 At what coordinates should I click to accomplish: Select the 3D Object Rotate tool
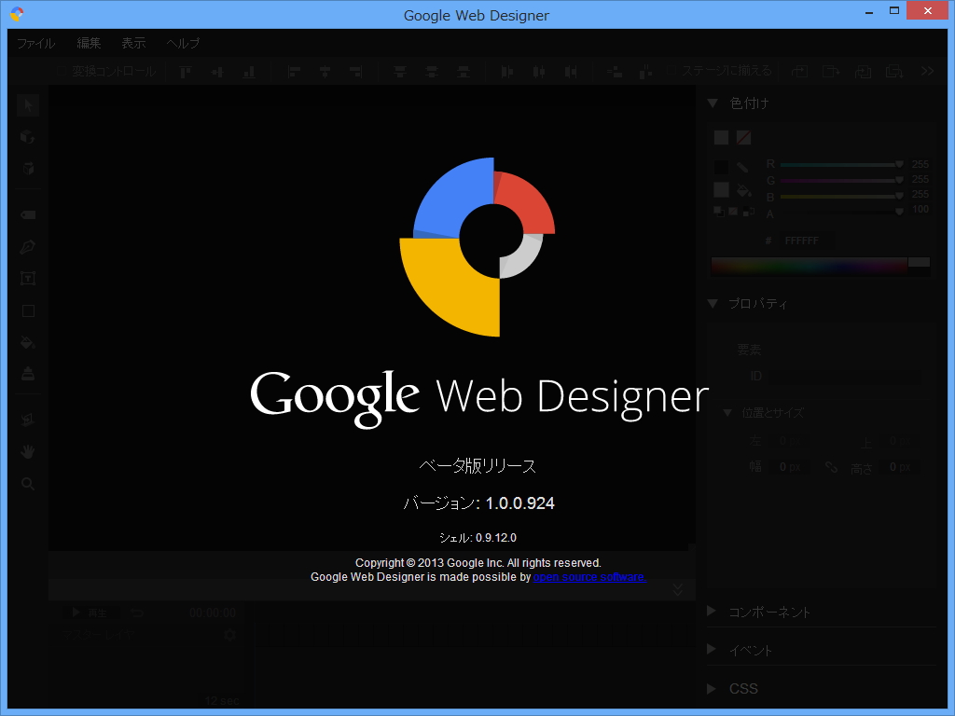pos(27,136)
